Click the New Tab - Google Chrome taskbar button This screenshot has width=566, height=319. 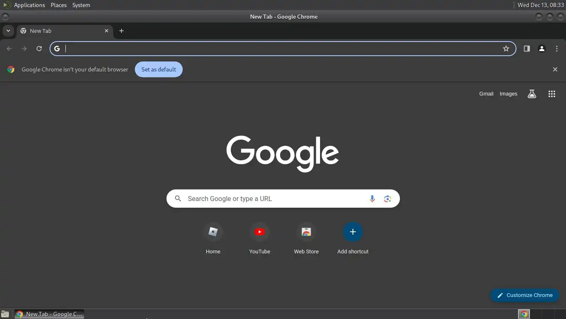point(49,314)
